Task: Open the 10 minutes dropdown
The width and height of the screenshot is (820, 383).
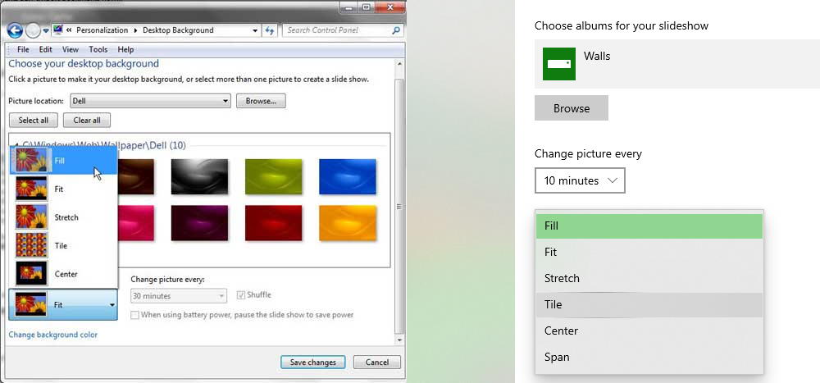Action: coord(580,180)
